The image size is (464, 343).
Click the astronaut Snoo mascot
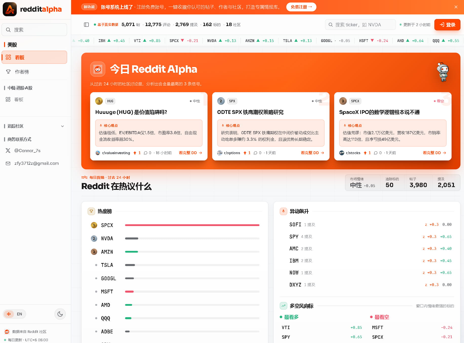(443, 72)
